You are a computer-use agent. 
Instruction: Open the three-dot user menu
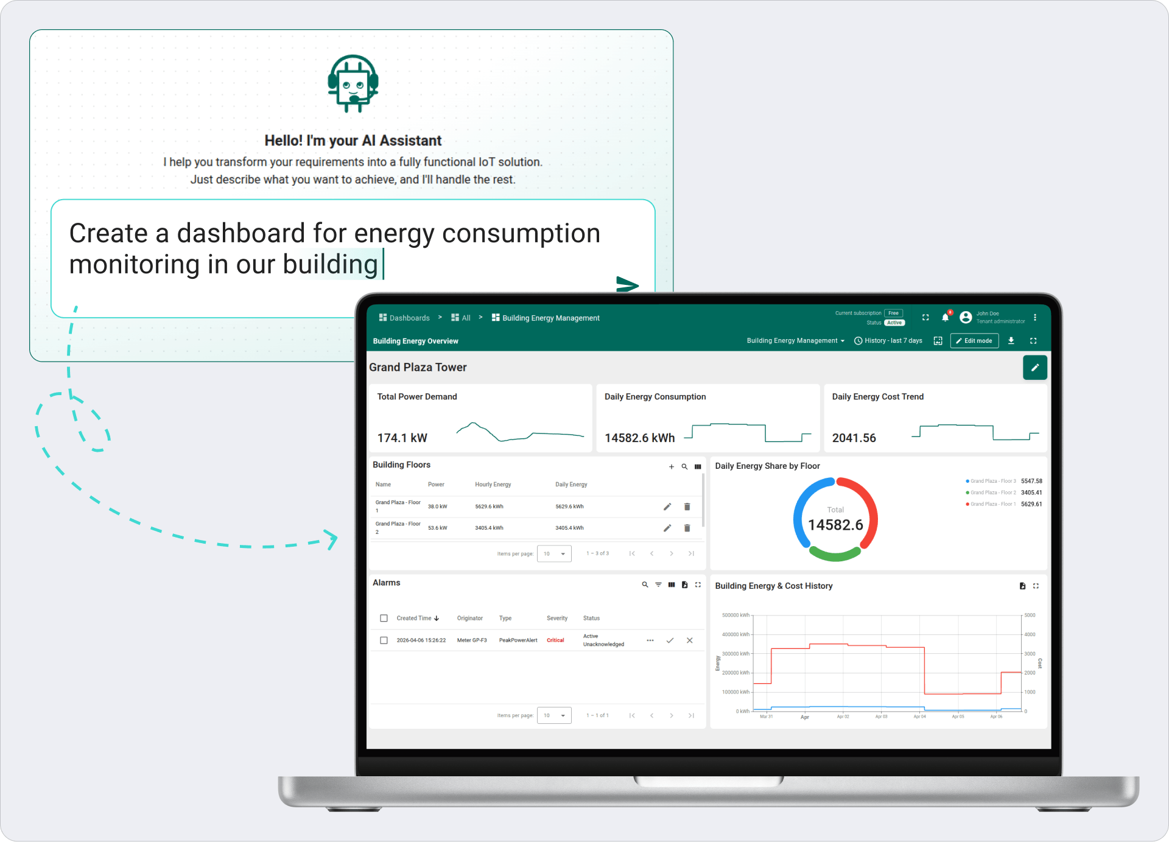pyautogui.click(x=1034, y=317)
